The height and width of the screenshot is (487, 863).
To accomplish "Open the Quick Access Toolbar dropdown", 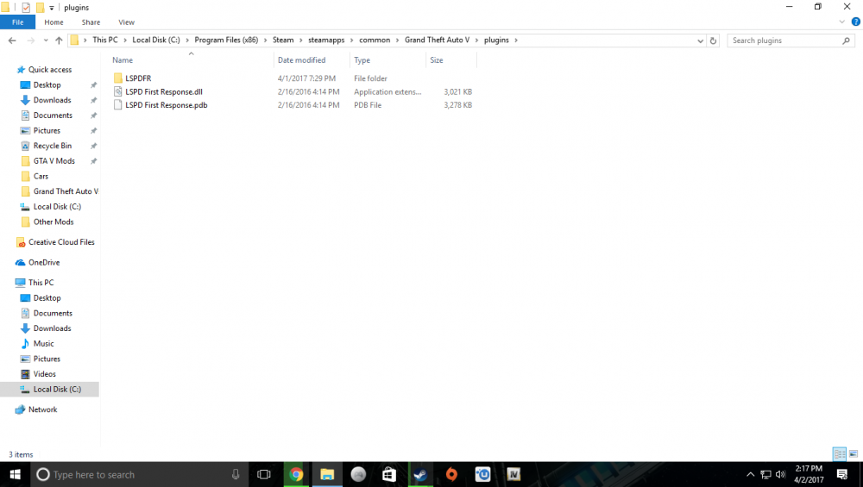I will (x=52, y=8).
